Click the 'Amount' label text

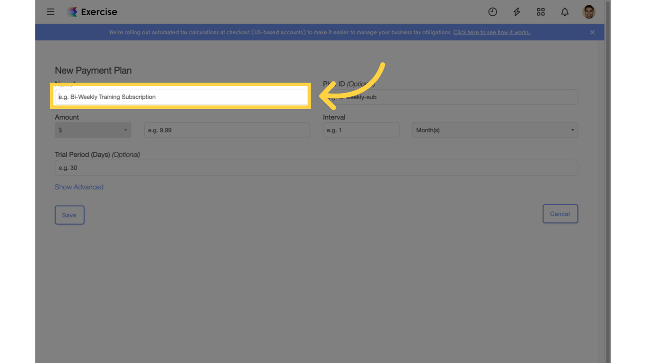click(67, 117)
